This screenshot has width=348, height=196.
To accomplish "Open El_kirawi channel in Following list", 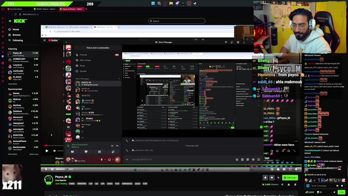I will (x=23, y=78).
